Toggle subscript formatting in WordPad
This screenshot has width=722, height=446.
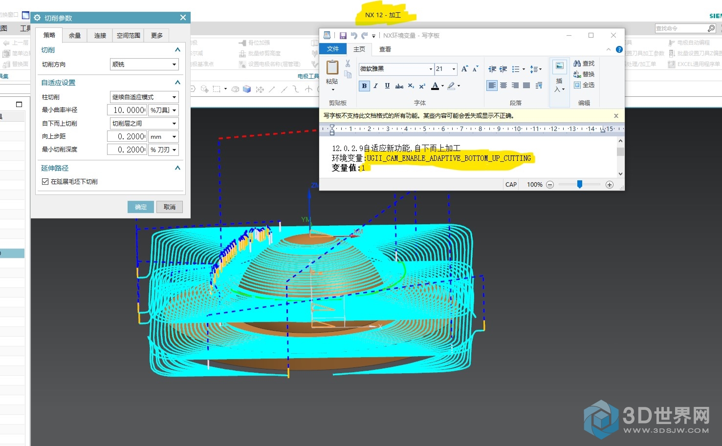(x=411, y=86)
